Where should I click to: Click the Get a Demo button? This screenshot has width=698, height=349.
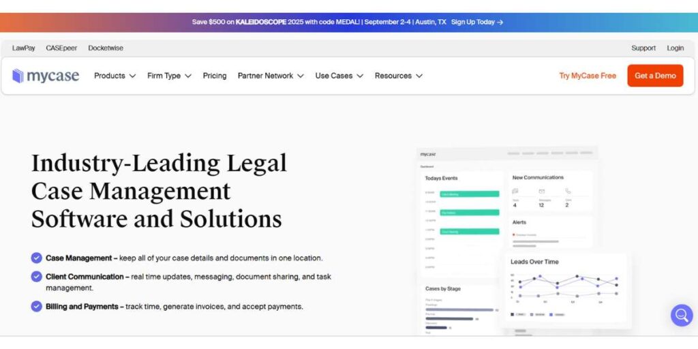click(x=655, y=76)
